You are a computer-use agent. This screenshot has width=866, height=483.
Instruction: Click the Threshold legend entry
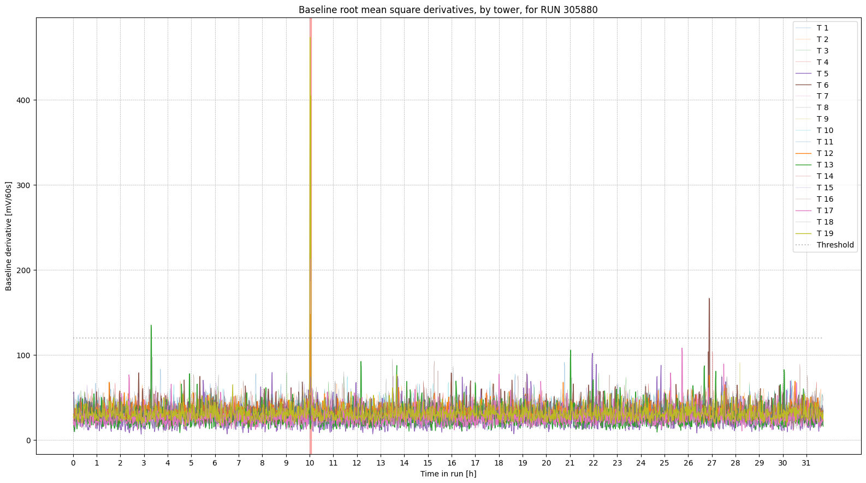[834, 245]
